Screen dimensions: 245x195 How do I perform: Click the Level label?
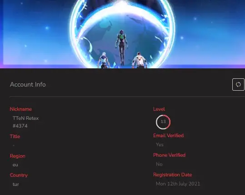159,109
